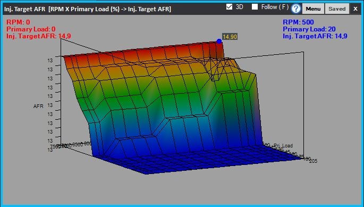
Task: Open the Menu button
Action: pyautogui.click(x=313, y=9)
